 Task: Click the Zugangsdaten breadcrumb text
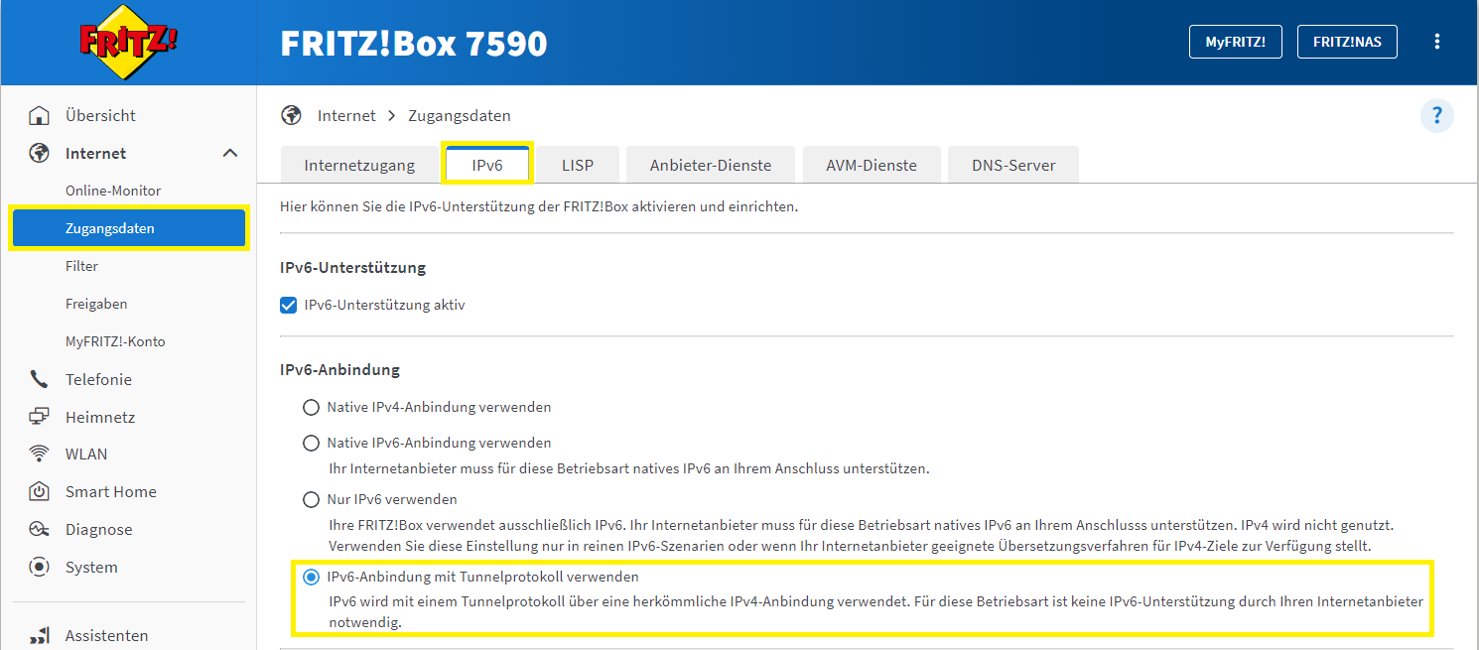[460, 115]
